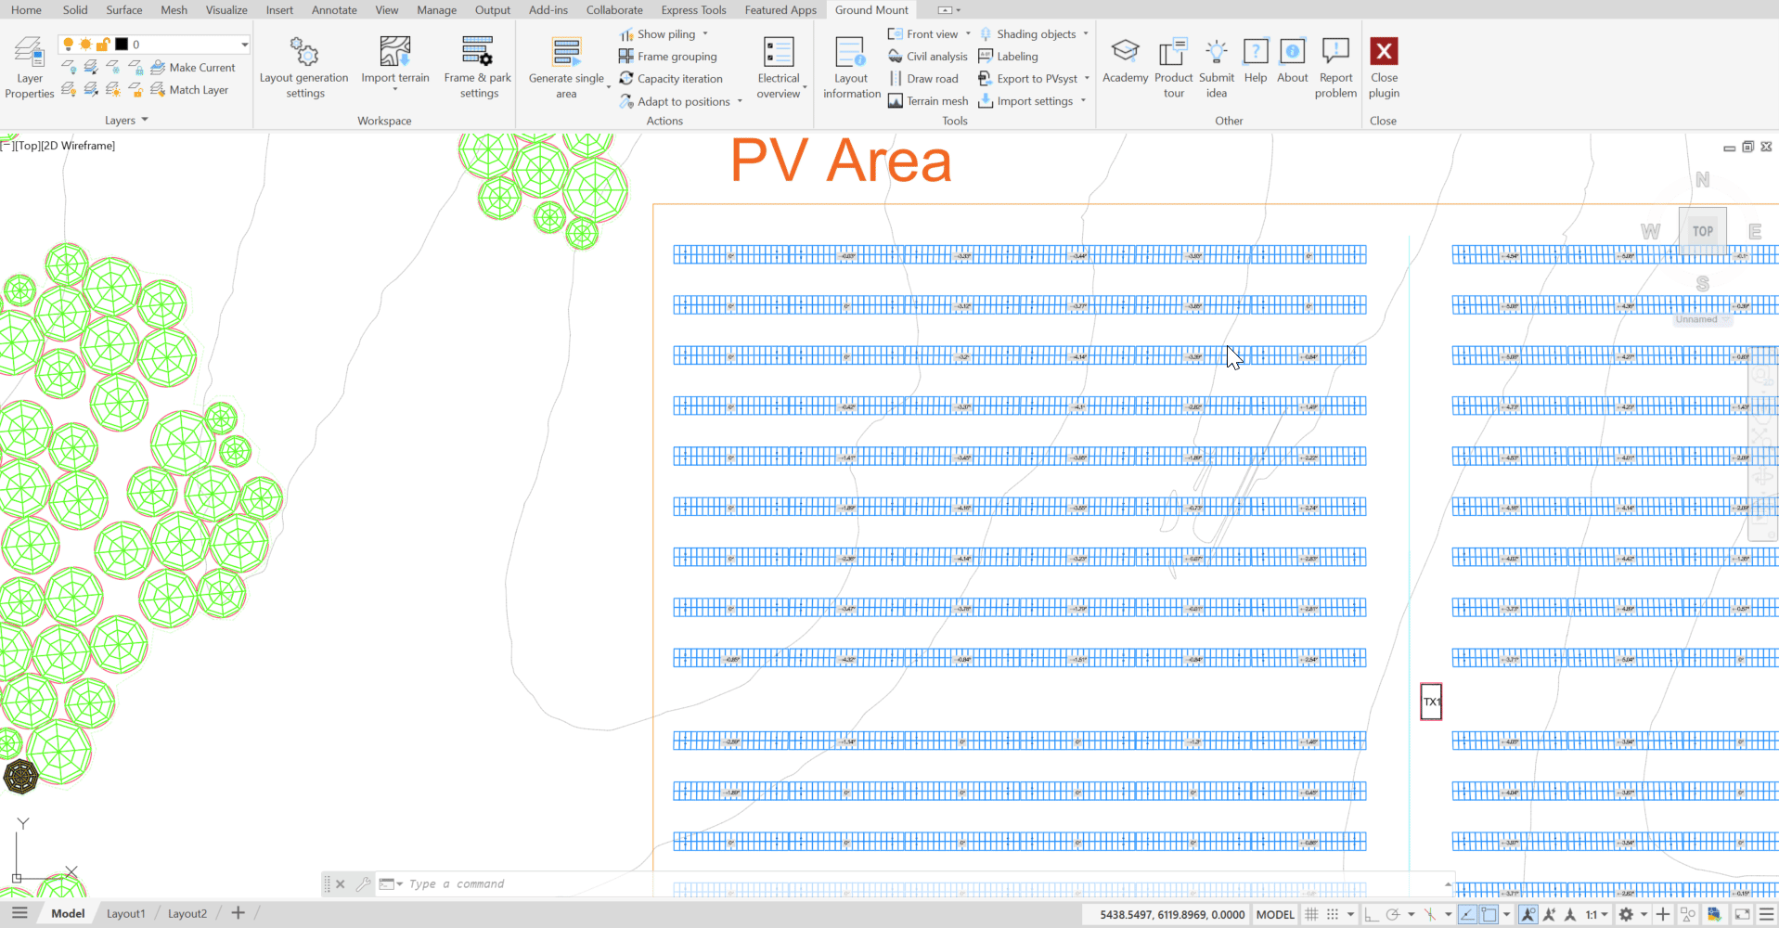Toggle polar tracking in status bar

(x=1392, y=914)
